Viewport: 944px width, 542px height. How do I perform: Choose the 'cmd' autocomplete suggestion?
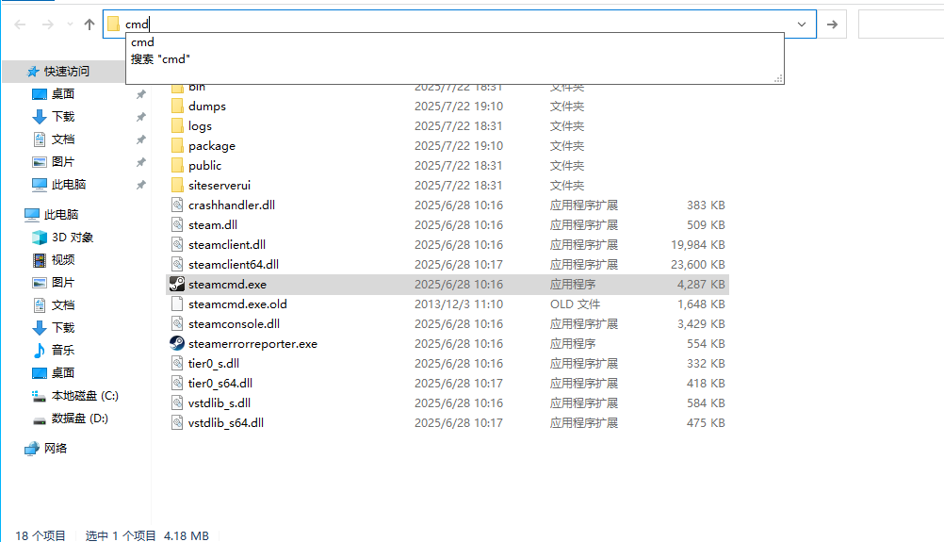tap(454, 42)
